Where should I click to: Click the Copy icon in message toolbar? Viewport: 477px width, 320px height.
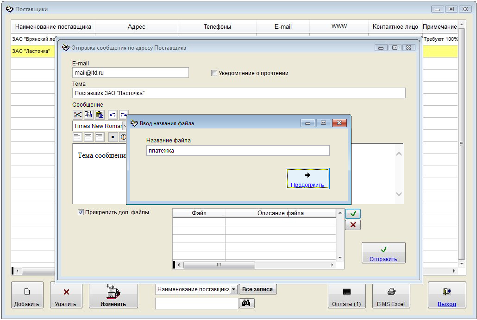click(x=88, y=115)
